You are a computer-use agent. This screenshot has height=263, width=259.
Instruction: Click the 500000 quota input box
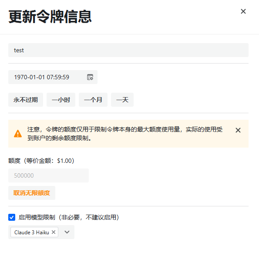pyautogui.click(x=48, y=175)
